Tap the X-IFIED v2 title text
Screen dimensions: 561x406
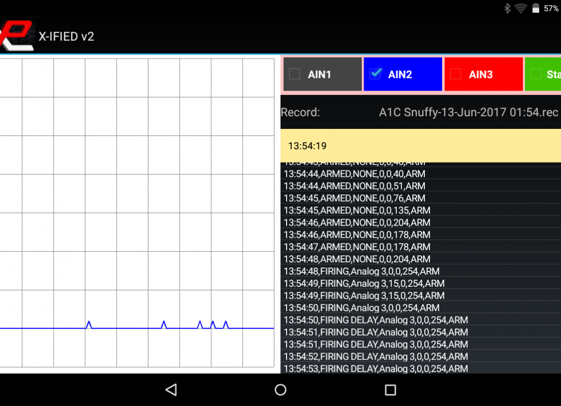tap(66, 37)
